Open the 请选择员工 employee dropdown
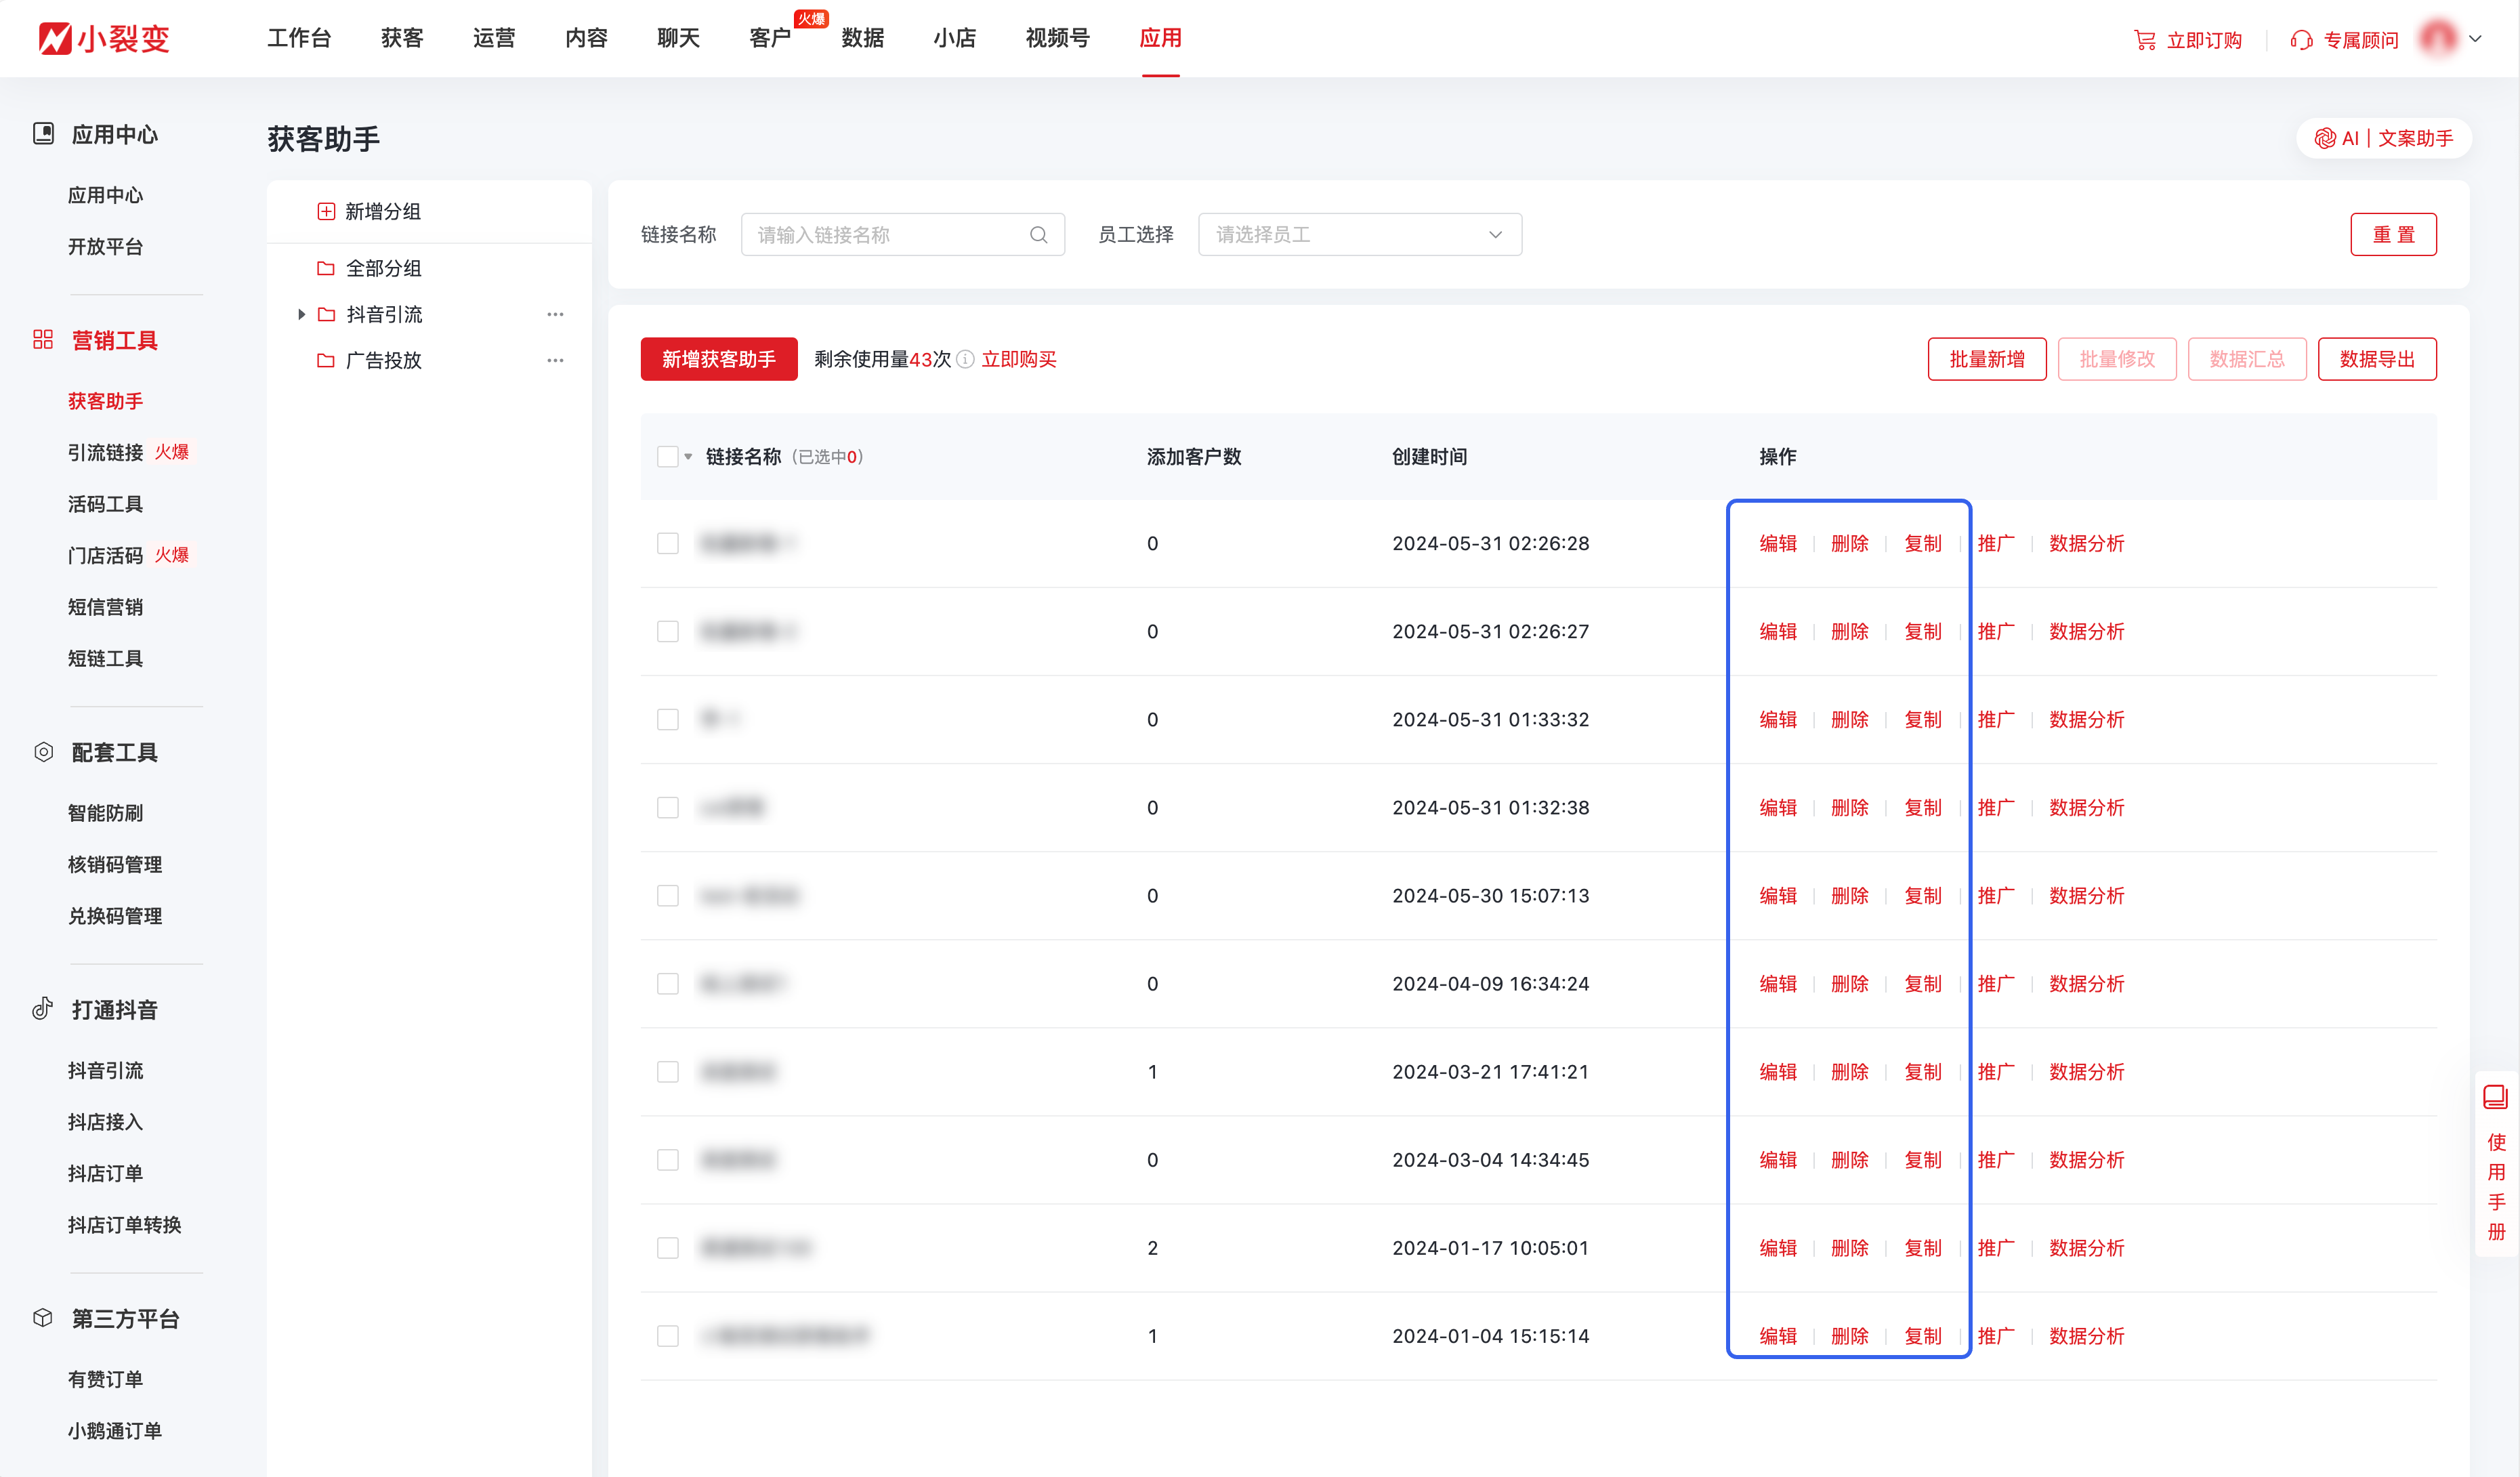 1359,235
